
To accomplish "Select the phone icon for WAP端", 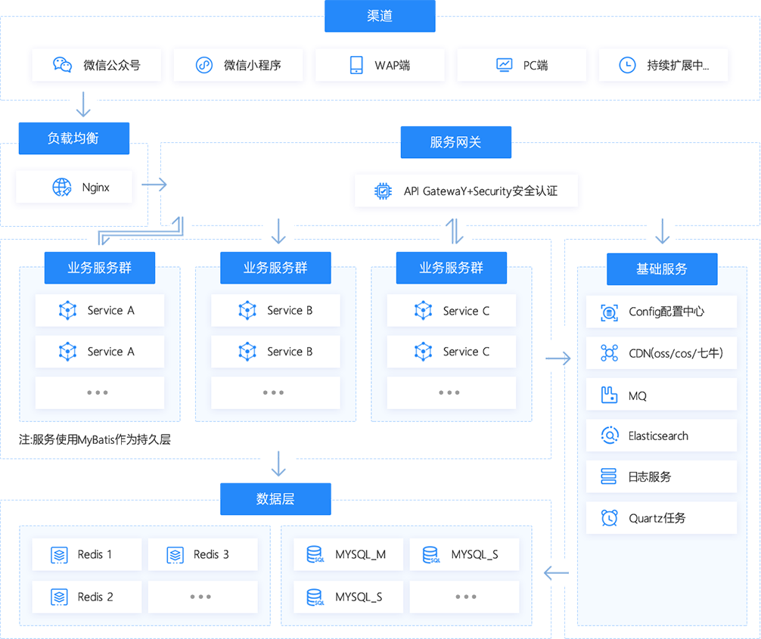I will coord(356,65).
